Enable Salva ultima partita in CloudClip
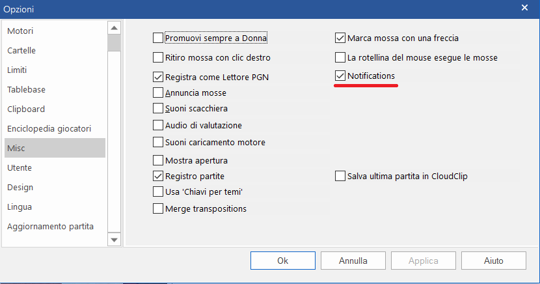Screen dimensions: 540x284 tap(340, 176)
